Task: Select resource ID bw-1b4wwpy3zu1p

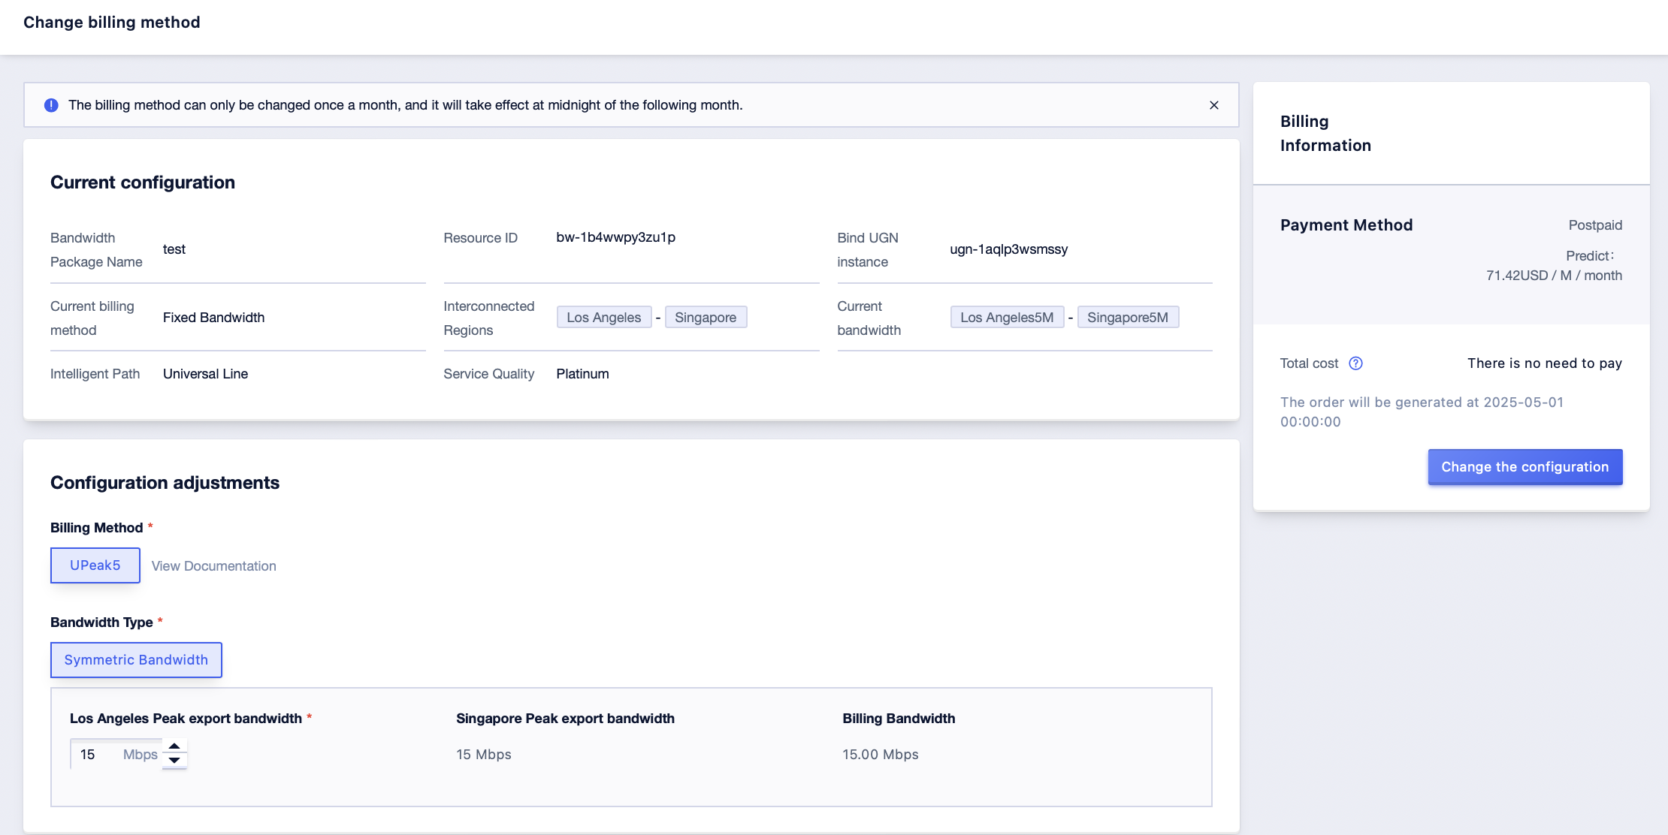Action: (x=616, y=237)
